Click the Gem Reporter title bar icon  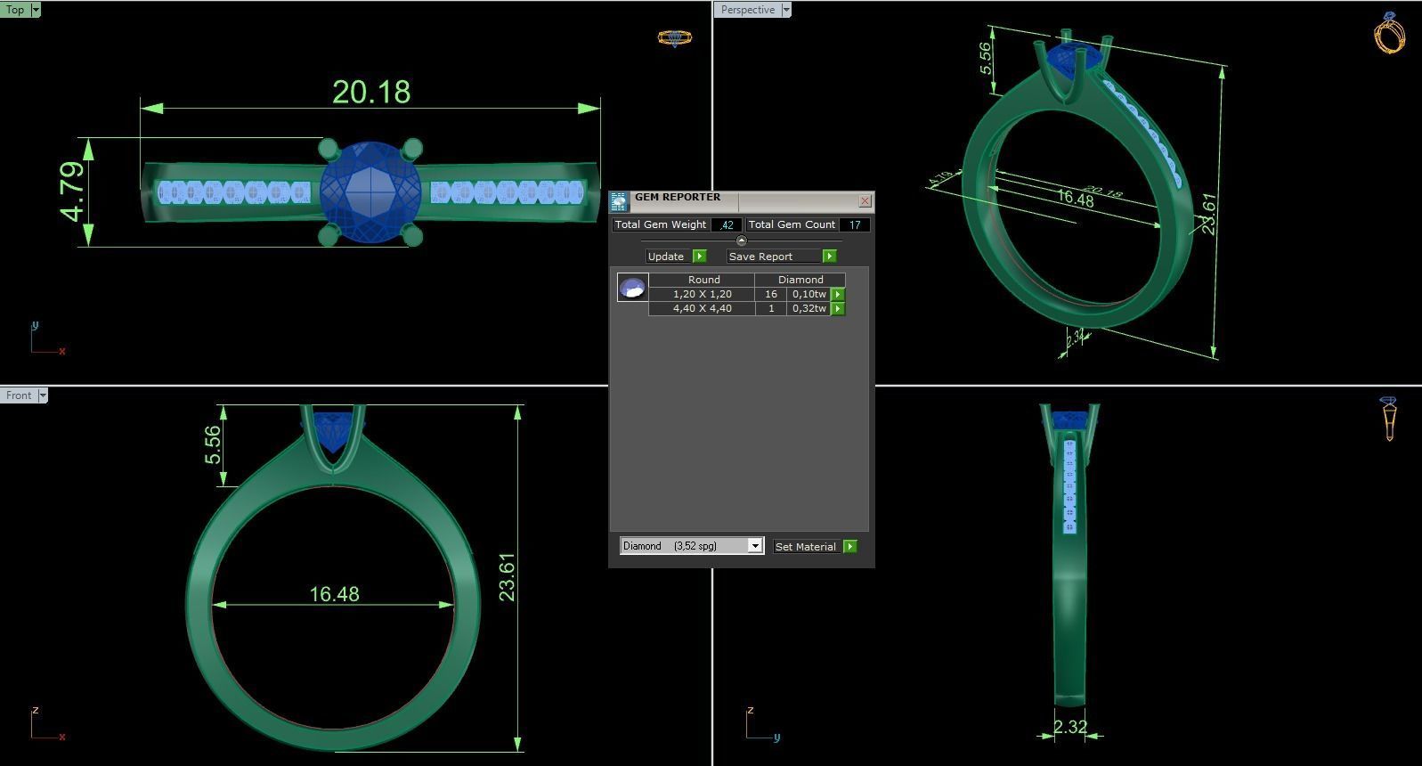[x=620, y=201]
